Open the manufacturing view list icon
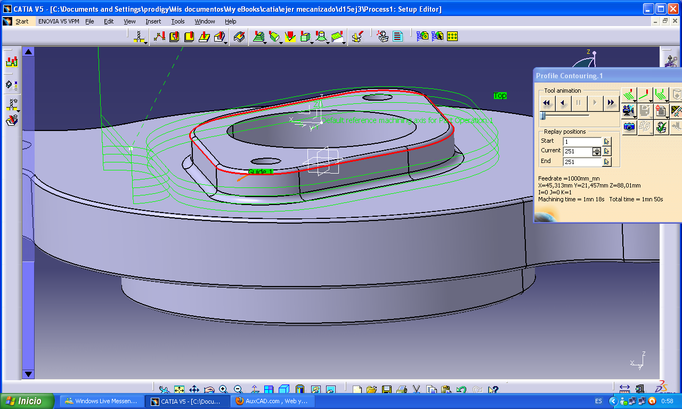Image resolution: width=682 pixels, height=409 pixels. [x=398, y=36]
